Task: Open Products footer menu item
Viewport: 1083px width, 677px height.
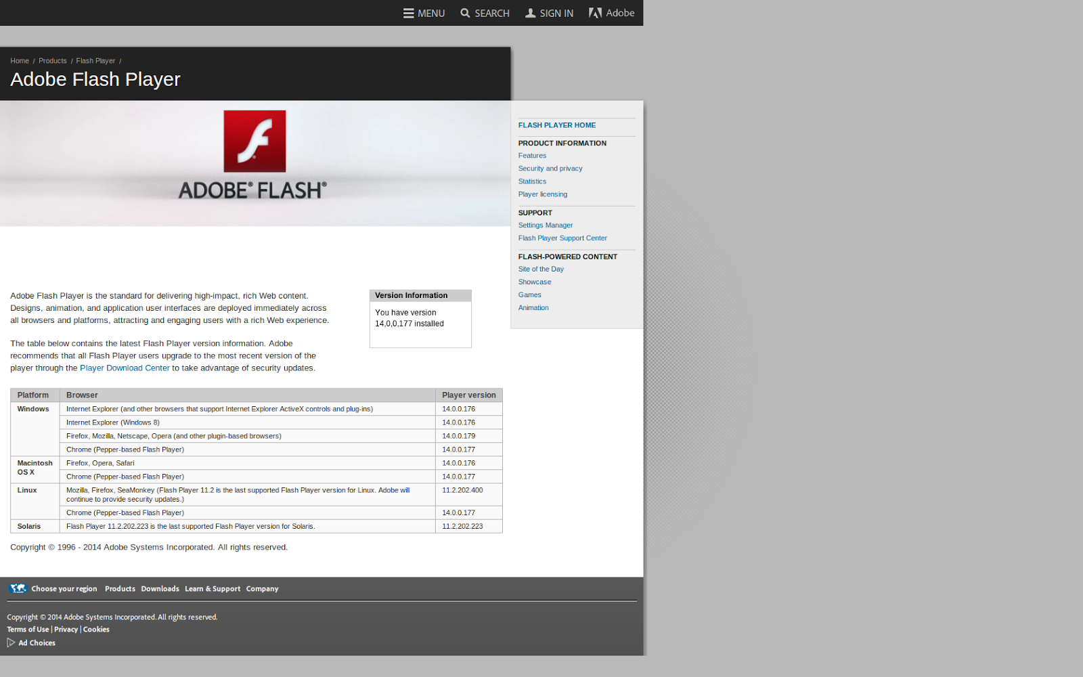Action: [x=120, y=589]
